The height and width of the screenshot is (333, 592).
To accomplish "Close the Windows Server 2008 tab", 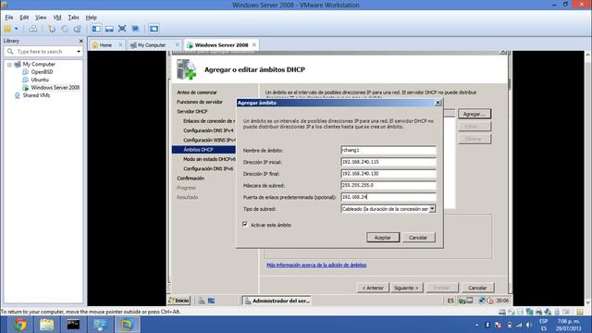I will tap(254, 44).
